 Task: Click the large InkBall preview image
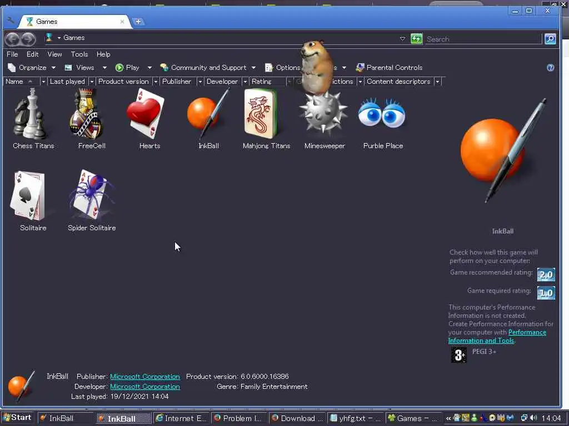[x=502, y=150]
